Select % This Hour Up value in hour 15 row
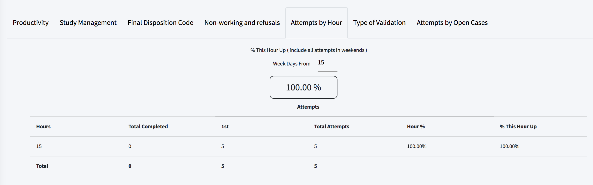Screen dimensions: 593x185 pos(510,146)
